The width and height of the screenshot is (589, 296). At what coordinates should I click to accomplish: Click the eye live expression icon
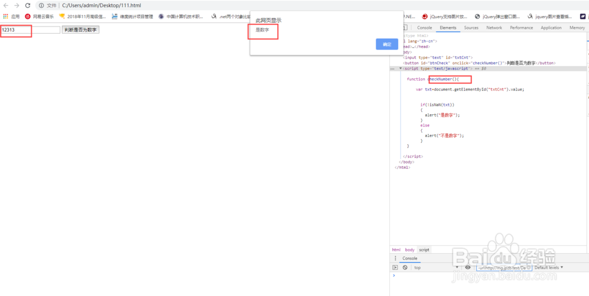[468, 268]
